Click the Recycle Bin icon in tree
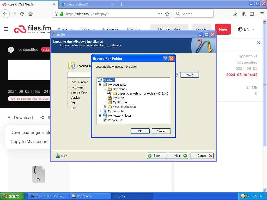Viewport: 267px width, 200px height. (105, 120)
